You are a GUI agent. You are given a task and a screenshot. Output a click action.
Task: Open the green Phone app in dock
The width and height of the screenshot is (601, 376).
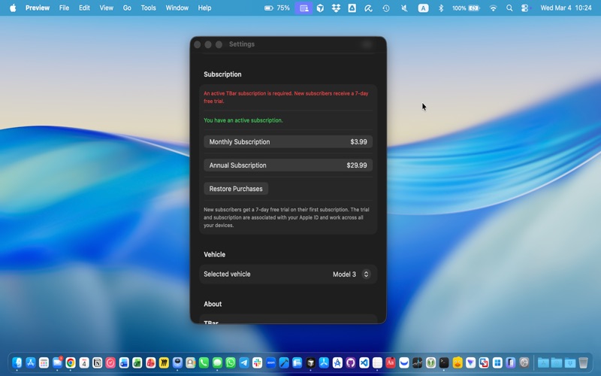click(204, 362)
